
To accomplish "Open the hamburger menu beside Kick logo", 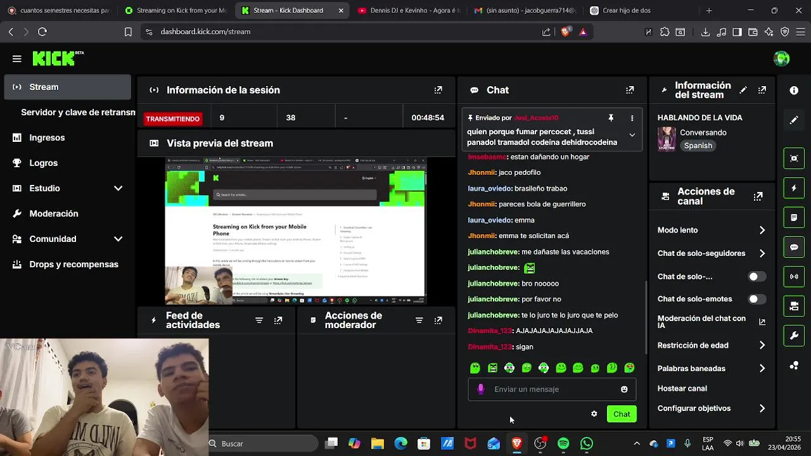I will [17, 59].
